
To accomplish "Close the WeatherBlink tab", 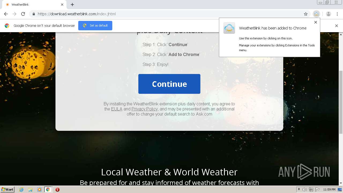I will tap(62, 5).
